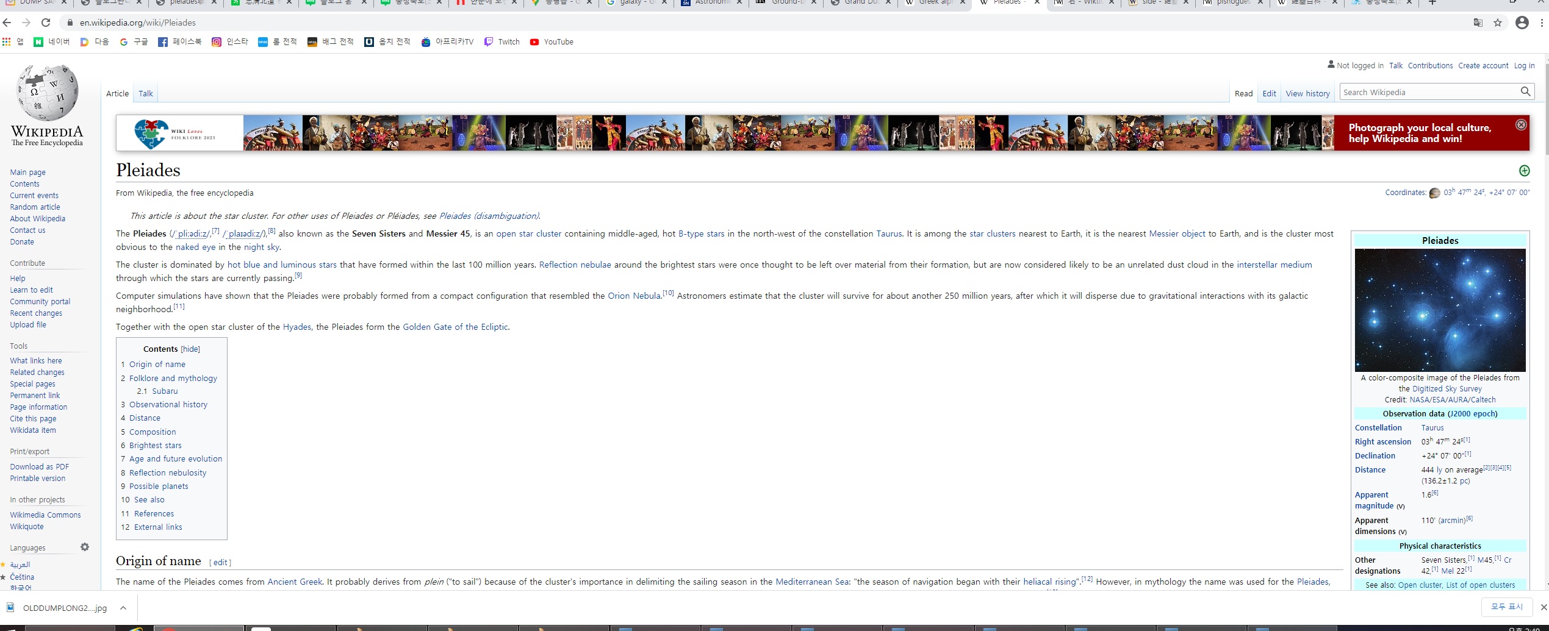Screen dimensions: 1549x631
Task: Expand options for OLDDUMPLONG2 jpg download
Action: click(x=123, y=608)
